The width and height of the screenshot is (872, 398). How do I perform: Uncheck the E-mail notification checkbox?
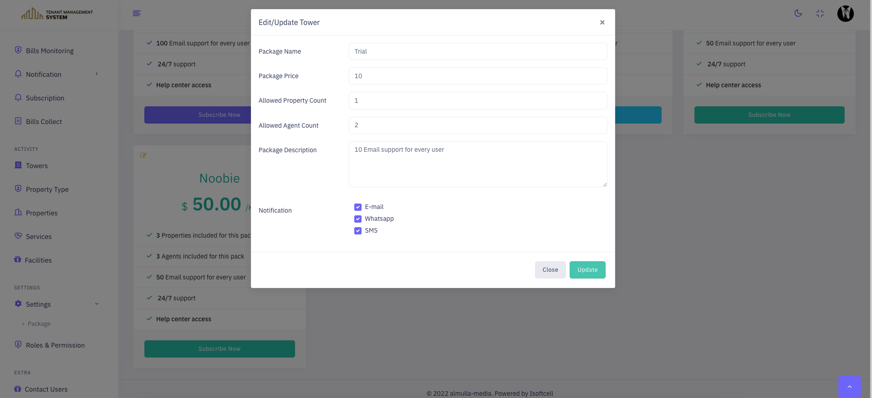[x=358, y=207]
